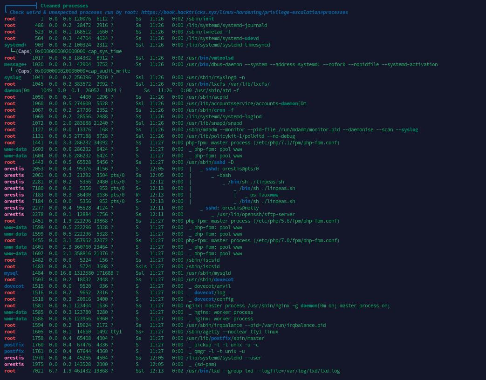Click the openssh sftp-server command
486x380 pixels.
(x=256, y=214)
